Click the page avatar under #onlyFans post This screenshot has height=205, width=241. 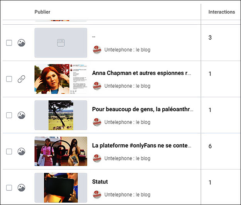(97, 158)
